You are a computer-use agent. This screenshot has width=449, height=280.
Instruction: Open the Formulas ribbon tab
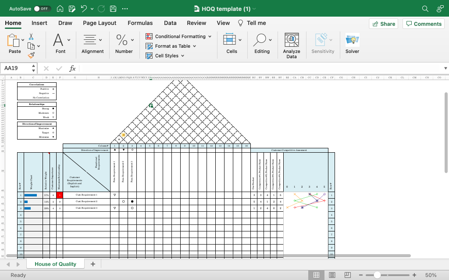[140, 23]
